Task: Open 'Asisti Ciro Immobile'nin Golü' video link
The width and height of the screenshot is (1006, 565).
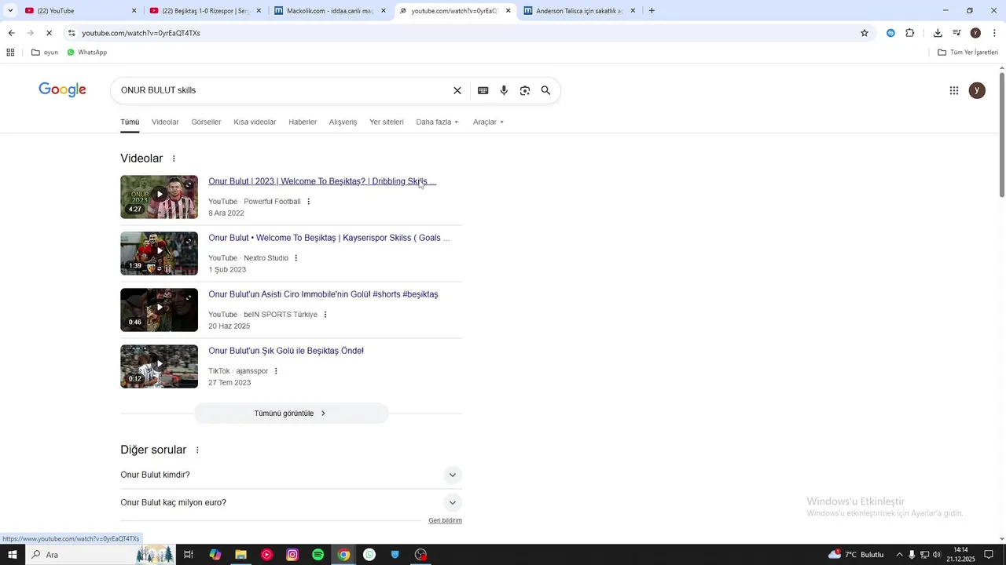Action: click(x=323, y=294)
